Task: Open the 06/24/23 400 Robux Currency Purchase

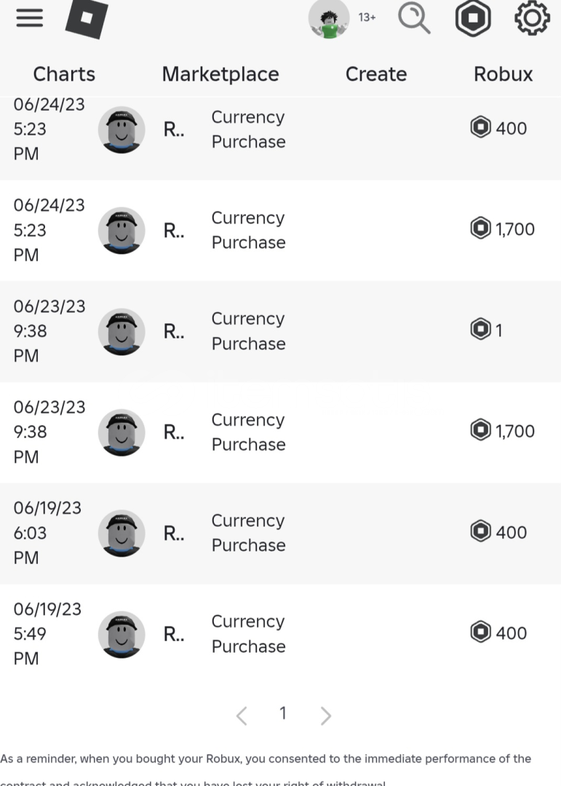Action: click(x=248, y=130)
